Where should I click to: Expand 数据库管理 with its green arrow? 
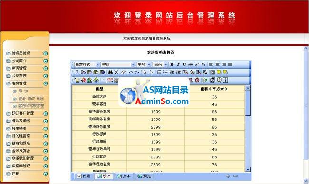46,166
